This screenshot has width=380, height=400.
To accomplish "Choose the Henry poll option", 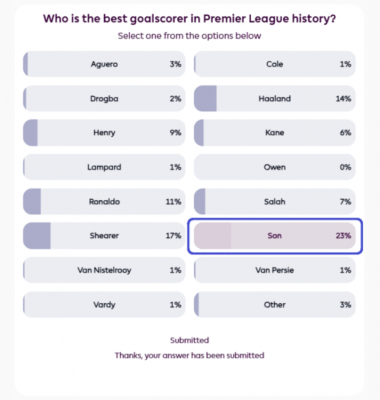I will pos(104,133).
